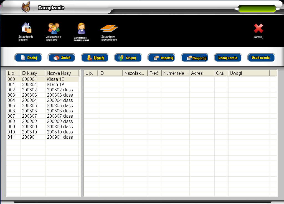Screen dimensions: 284x204
Task: Click the Importuj button
Action: pyautogui.click(x=161, y=58)
